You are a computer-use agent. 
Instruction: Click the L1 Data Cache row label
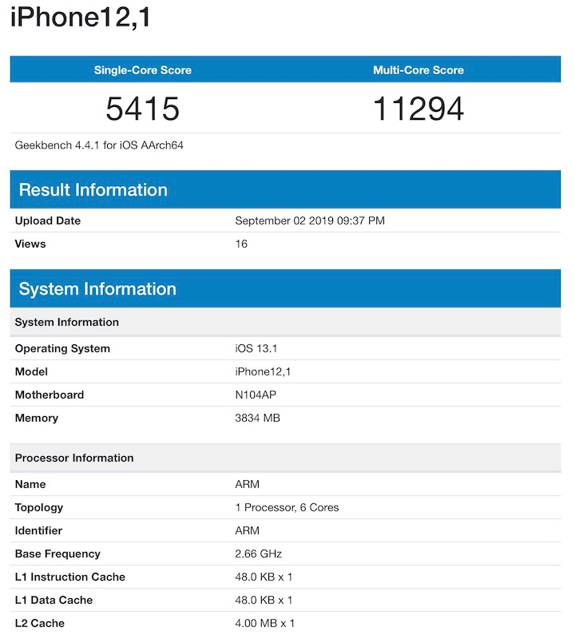coord(54,600)
